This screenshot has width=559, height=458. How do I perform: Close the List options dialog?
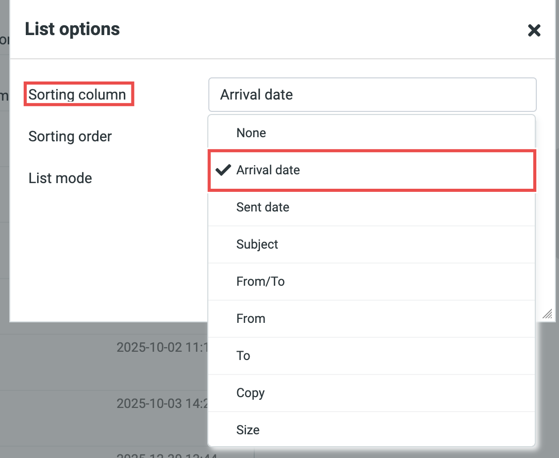pyautogui.click(x=534, y=30)
